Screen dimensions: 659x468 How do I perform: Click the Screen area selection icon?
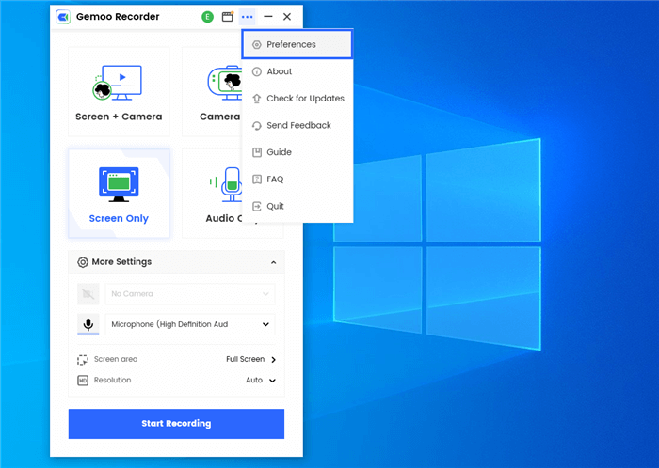(x=83, y=359)
